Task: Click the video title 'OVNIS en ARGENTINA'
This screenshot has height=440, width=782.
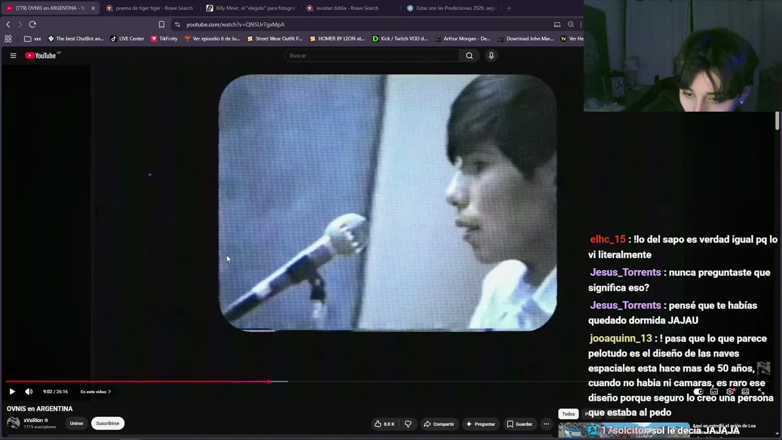Action: coord(40,409)
